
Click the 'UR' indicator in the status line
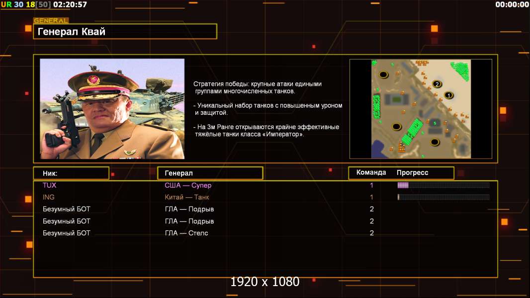coord(6,4)
